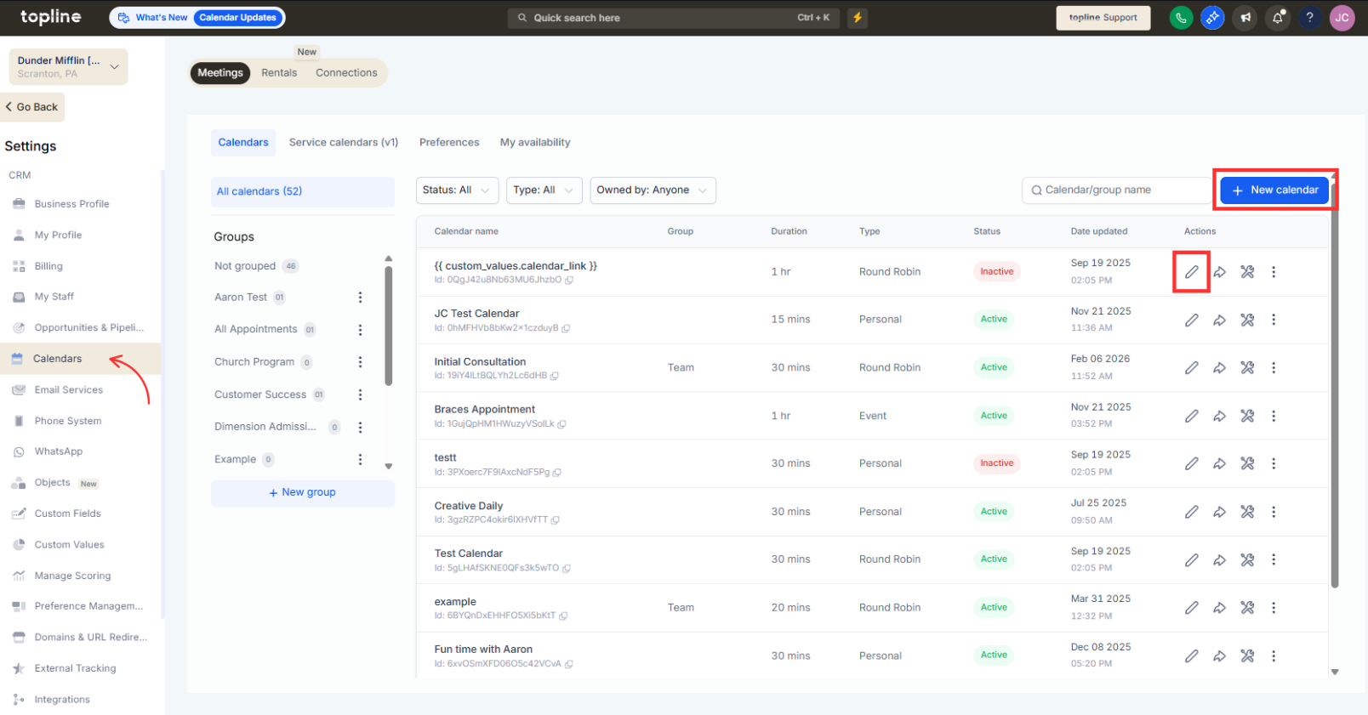
Task: Open more options for Church Program group
Action: pyautogui.click(x=360, y=362)
